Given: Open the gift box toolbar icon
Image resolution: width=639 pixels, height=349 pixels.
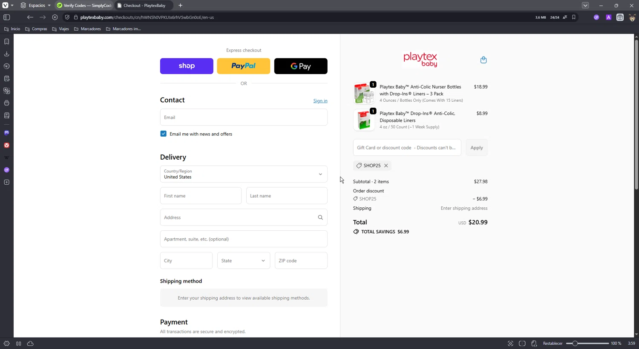Looking at the screenshot, I should [620, 17].
